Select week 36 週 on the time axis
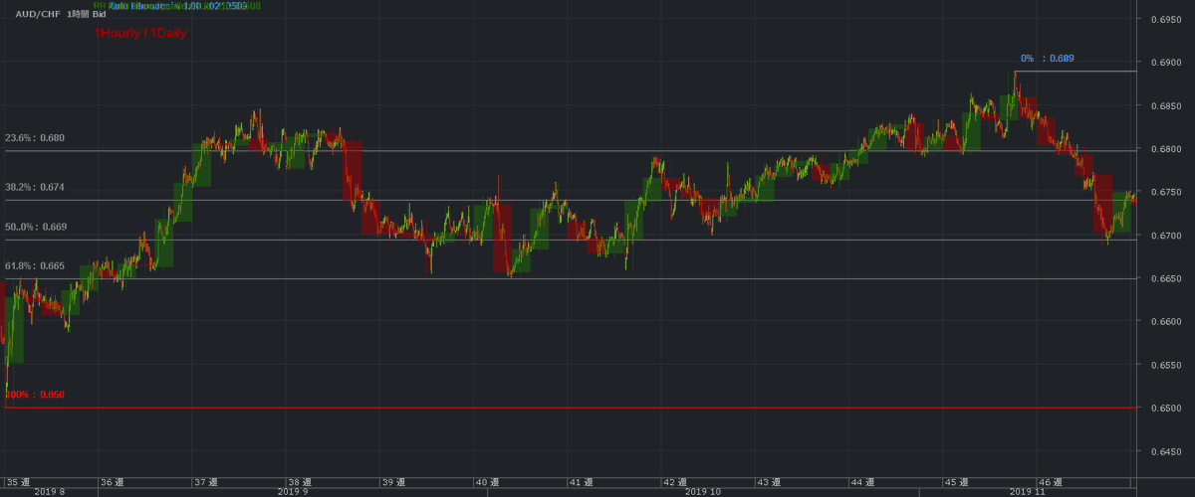This screenshot has width=1195, height=497. tap(113, 482)
